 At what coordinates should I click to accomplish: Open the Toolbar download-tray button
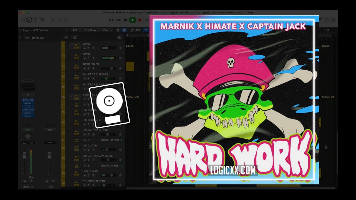(x=42, y=20)
